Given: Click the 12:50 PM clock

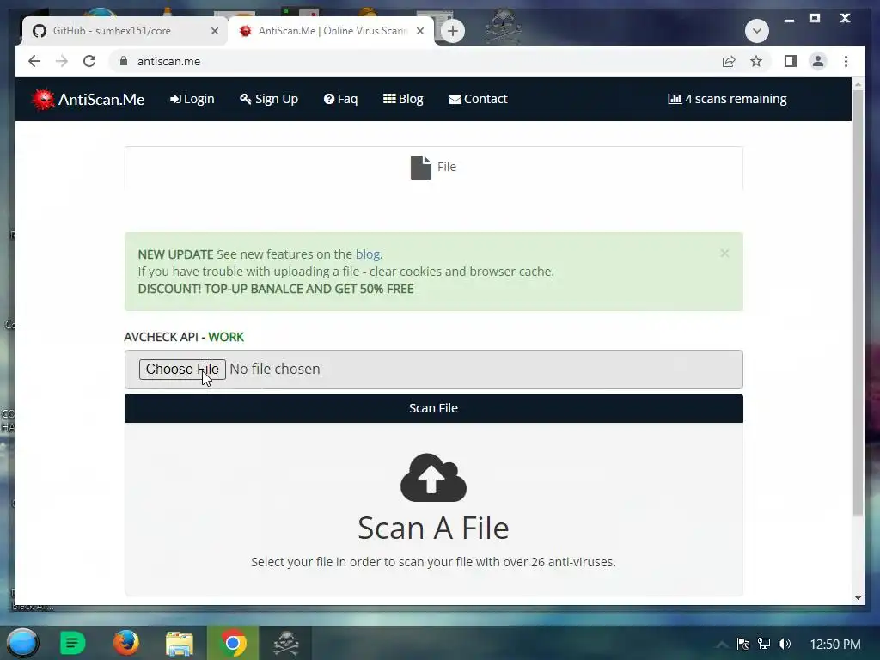Looking at the screenshot, I should coord(835,645).
